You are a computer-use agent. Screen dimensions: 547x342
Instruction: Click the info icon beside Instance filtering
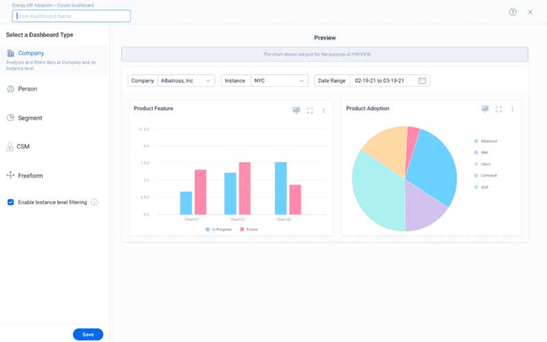(94, 202)
